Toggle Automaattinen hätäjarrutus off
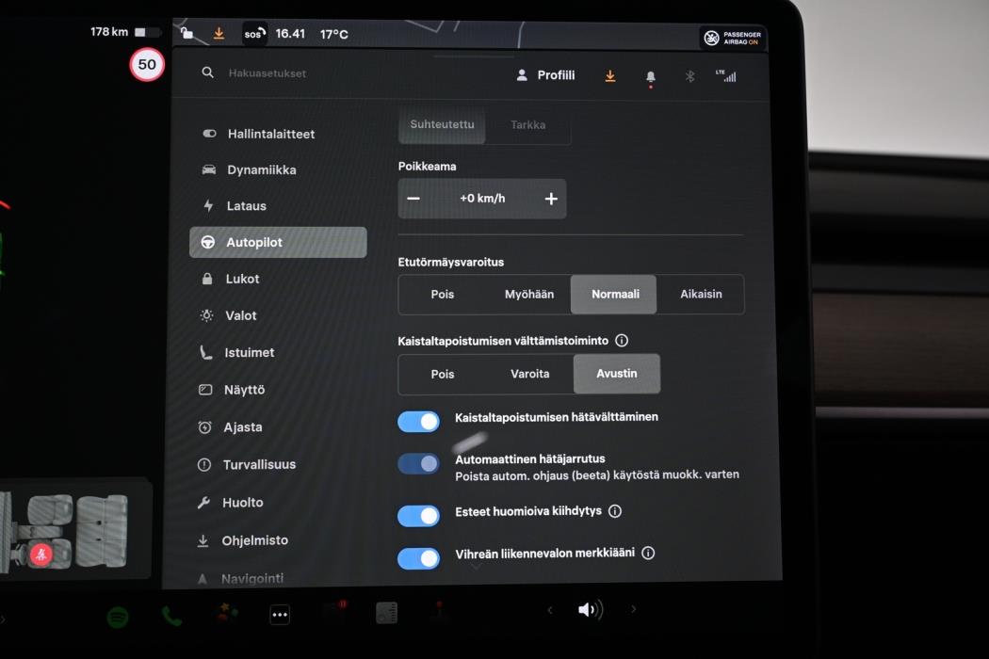This screenshot has height=659, width=989. pyautogui.click(x=418, y=463)
